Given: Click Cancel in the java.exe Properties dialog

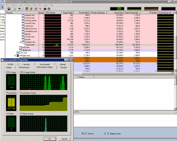Looking at the screenshot, I should point(64,139).
